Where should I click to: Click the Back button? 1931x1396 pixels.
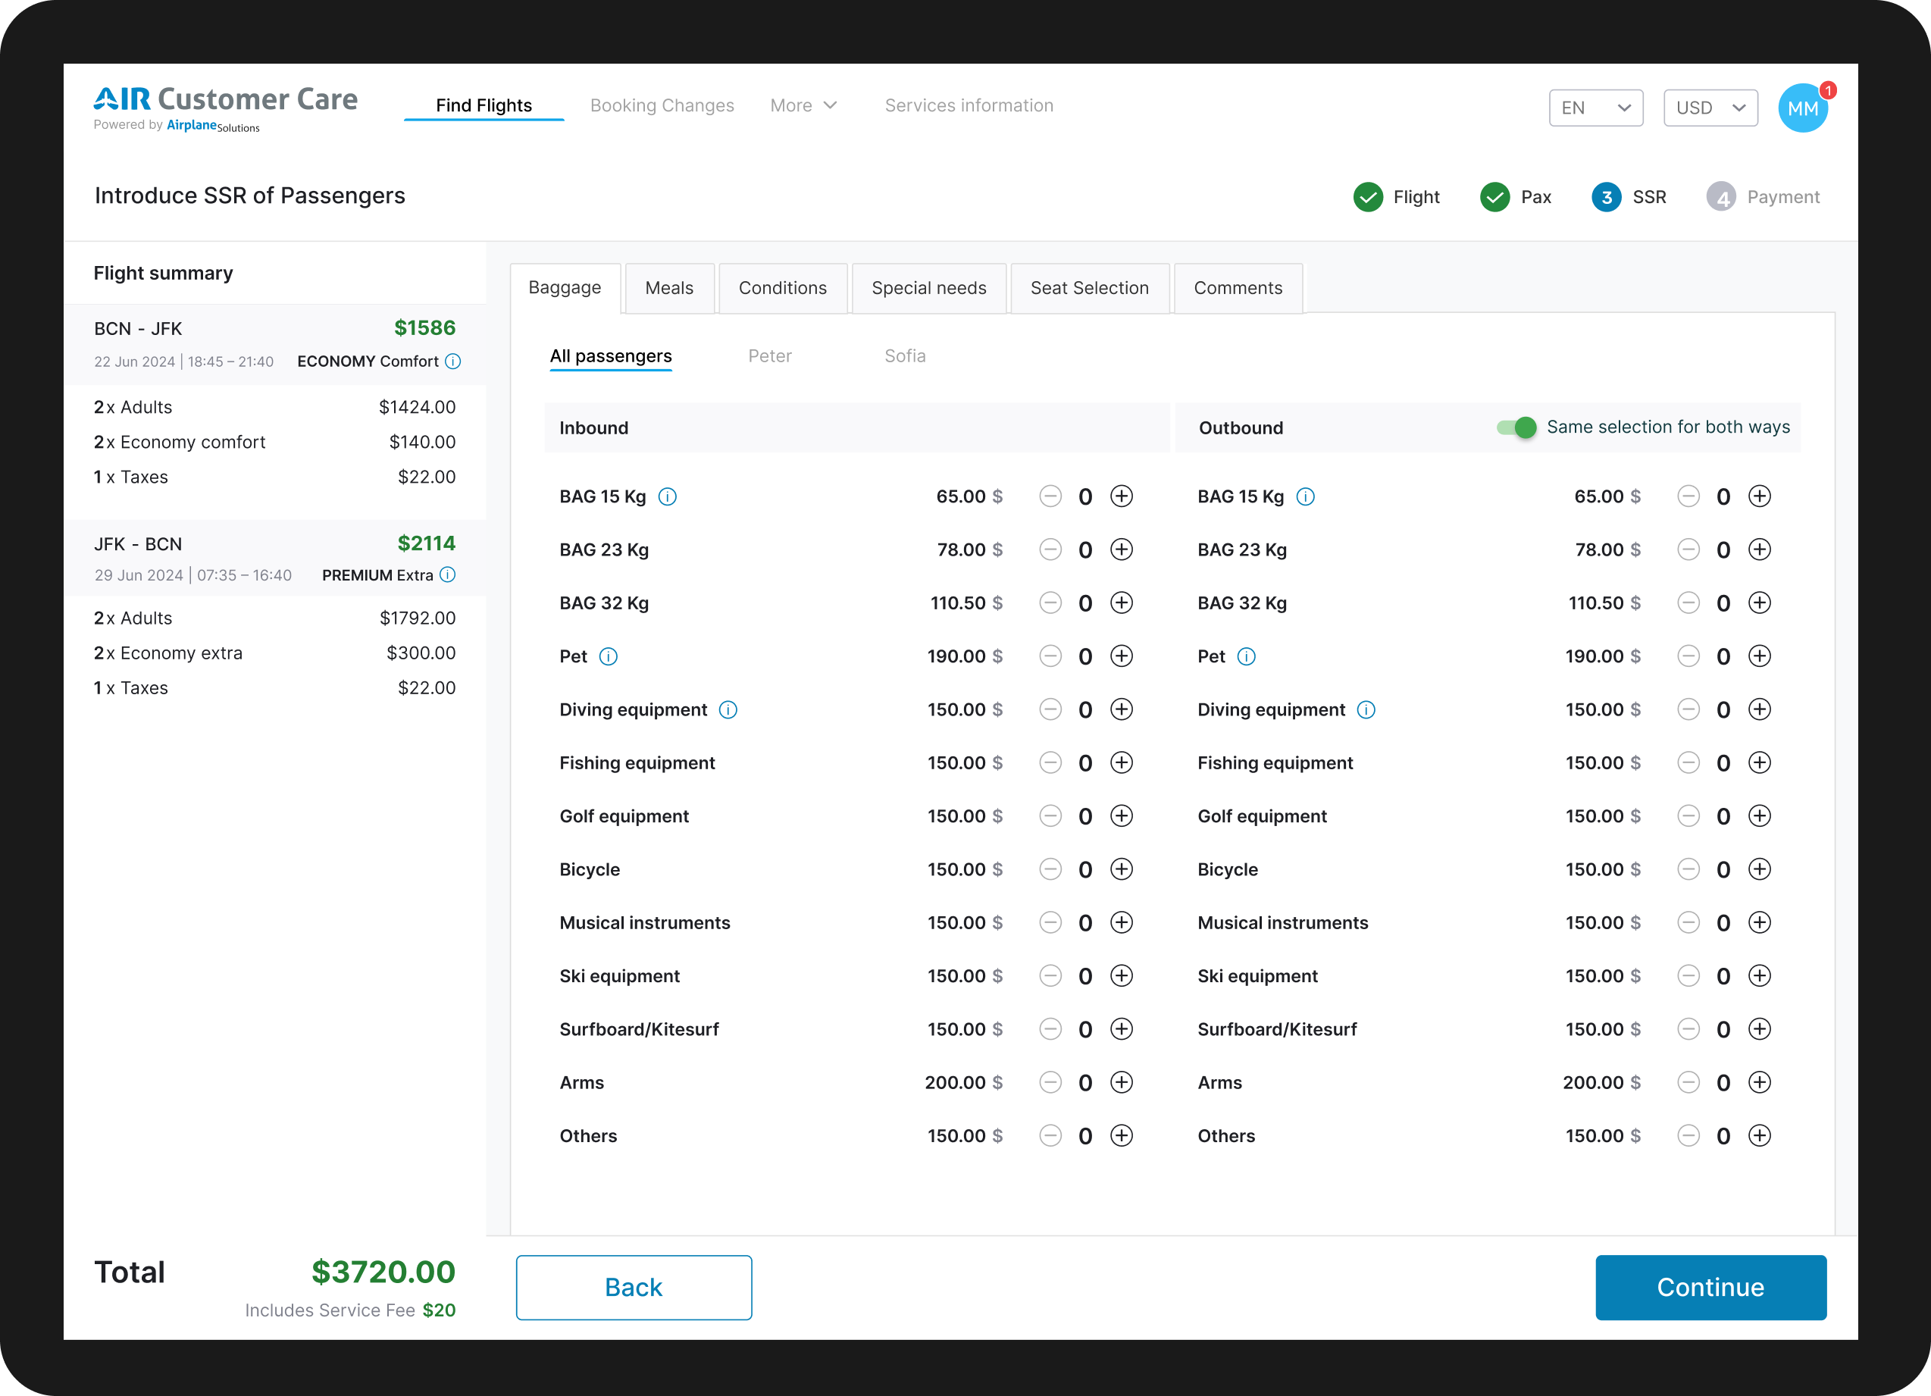(x=634, y=1287)
